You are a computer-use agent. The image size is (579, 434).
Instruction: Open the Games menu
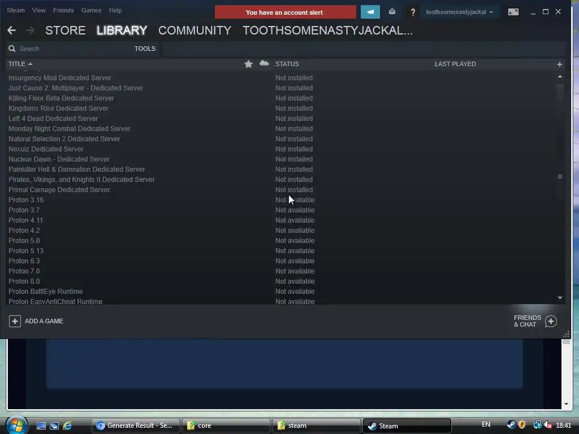91,10
